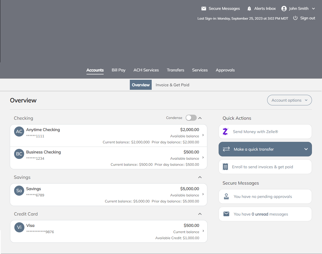322x254 pixels.
Task: Open the no pending approvals card
Action: [x=265, y=196]
